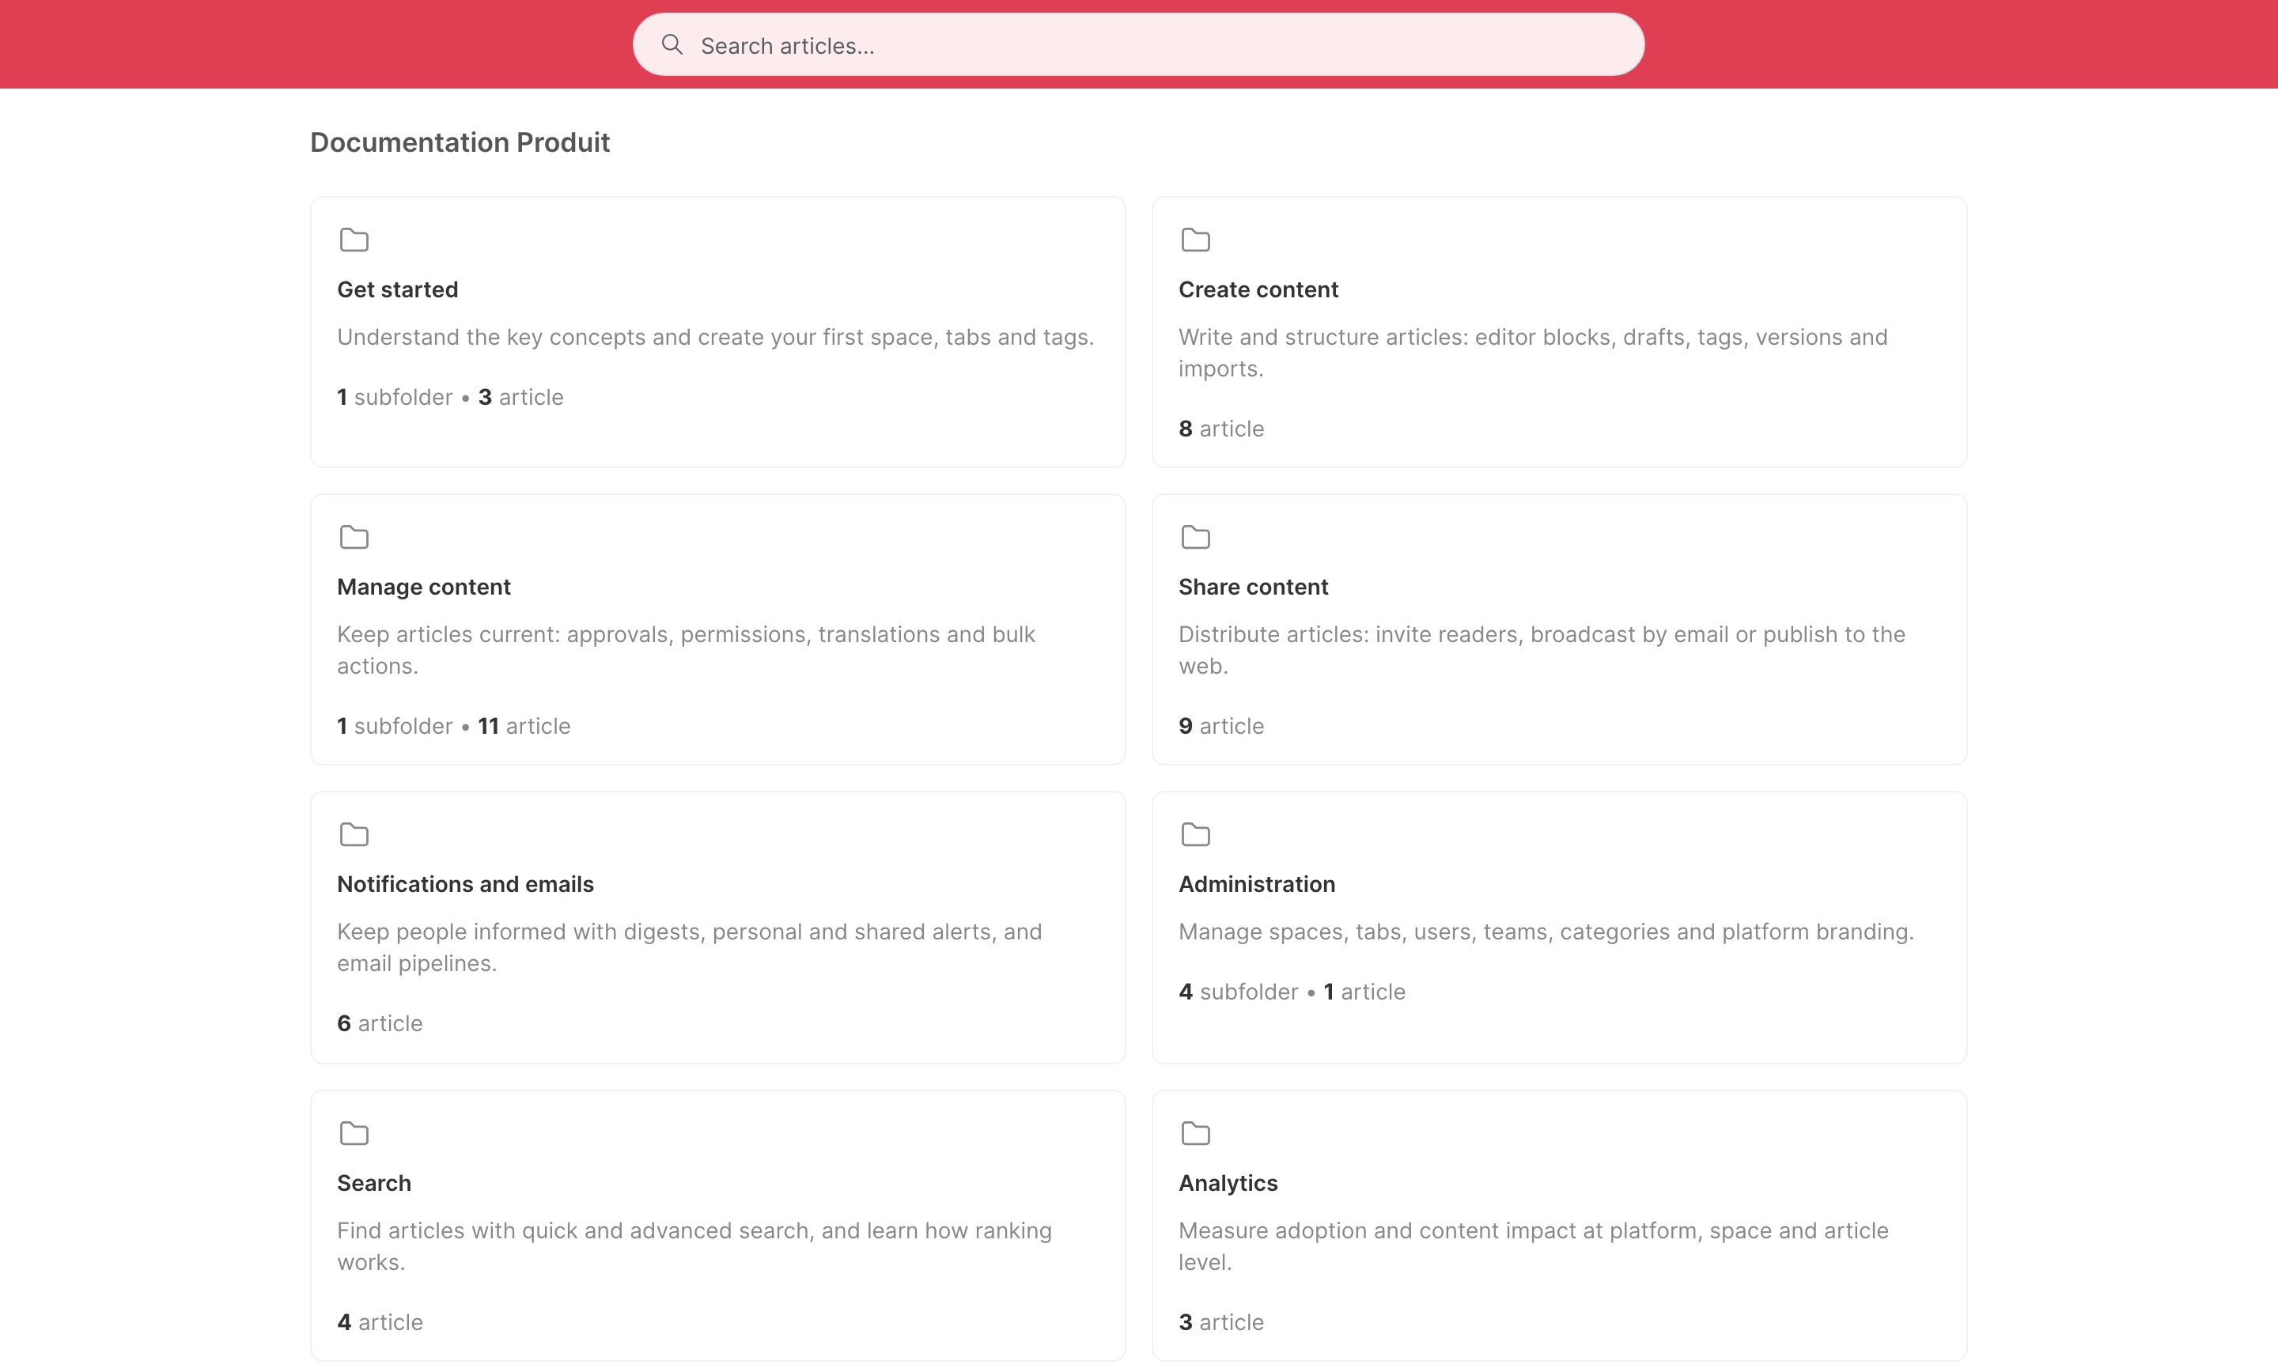Click '1 subfolder • 11 article' count text
2278x1368 pixels.
(x=453, y=727)
